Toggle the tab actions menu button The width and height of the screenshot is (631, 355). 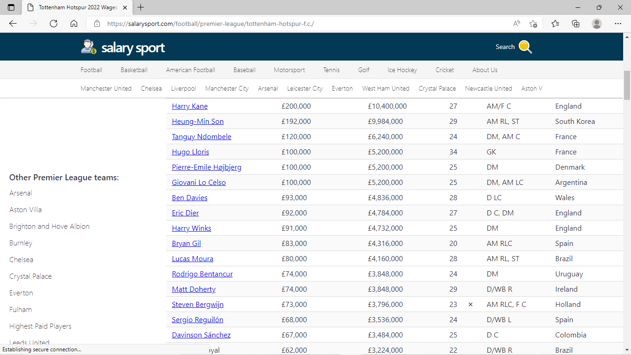coord(11,7)
